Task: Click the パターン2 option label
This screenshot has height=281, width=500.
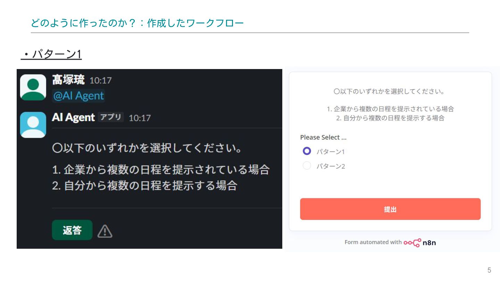Action: point(331,166)
